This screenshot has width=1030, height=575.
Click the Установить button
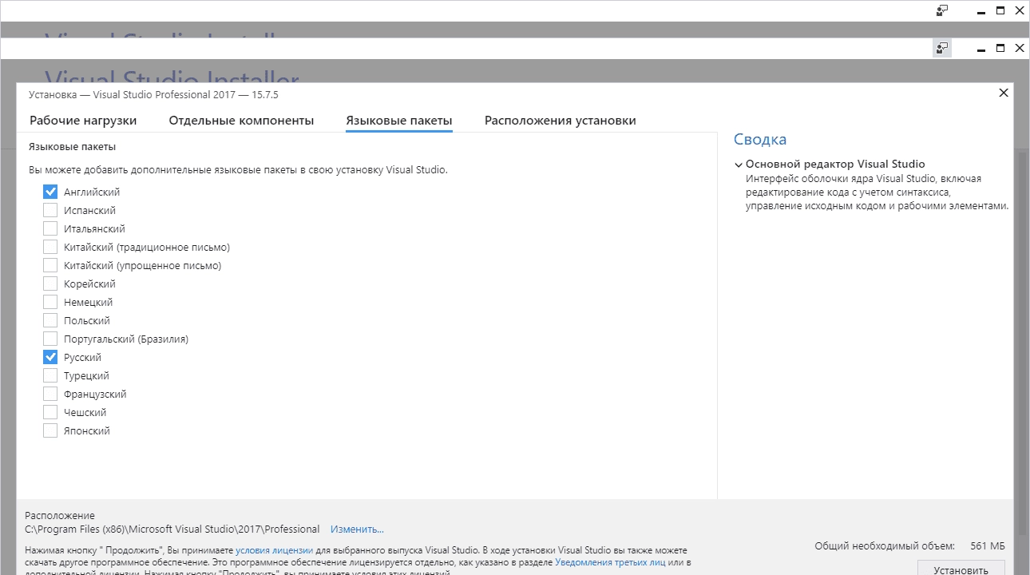click(961, 569)
